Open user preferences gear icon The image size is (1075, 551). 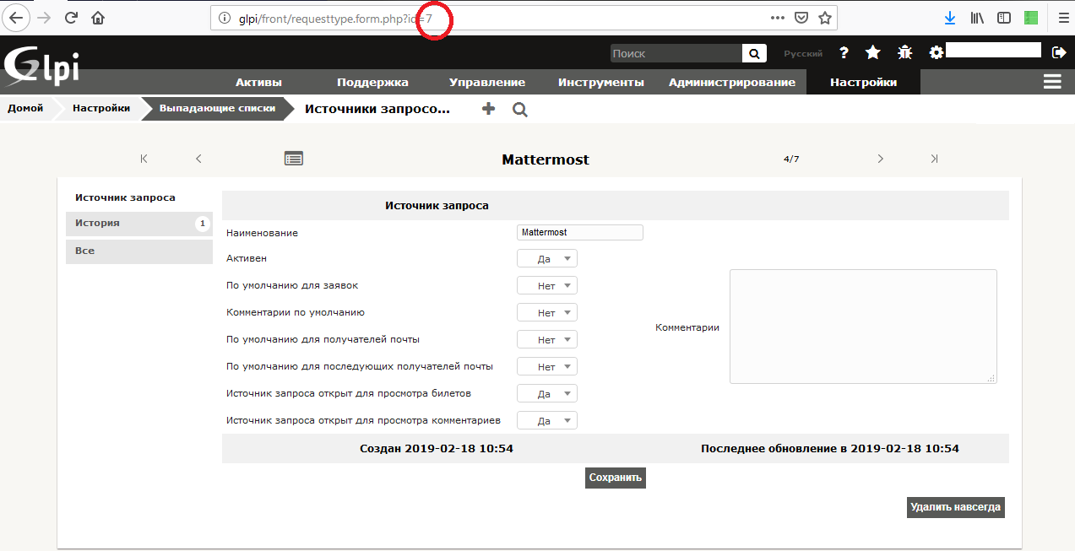pos(936,52)
